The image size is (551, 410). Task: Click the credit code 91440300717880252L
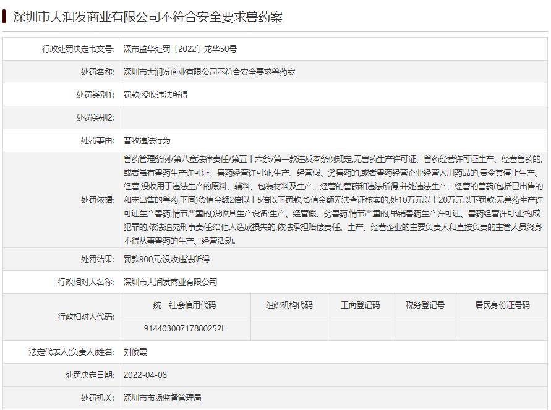185,328
